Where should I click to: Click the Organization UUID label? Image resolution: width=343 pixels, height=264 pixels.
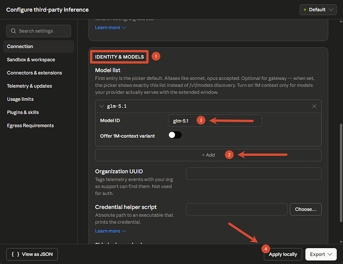click(x=119, y=172)
